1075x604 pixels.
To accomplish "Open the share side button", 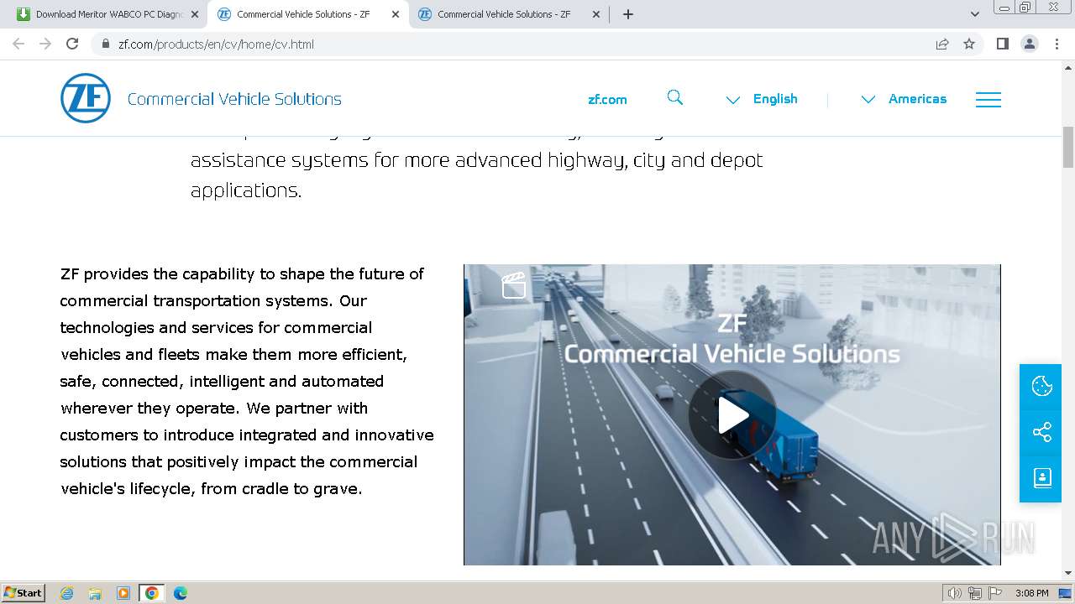I will point(1041,432).
